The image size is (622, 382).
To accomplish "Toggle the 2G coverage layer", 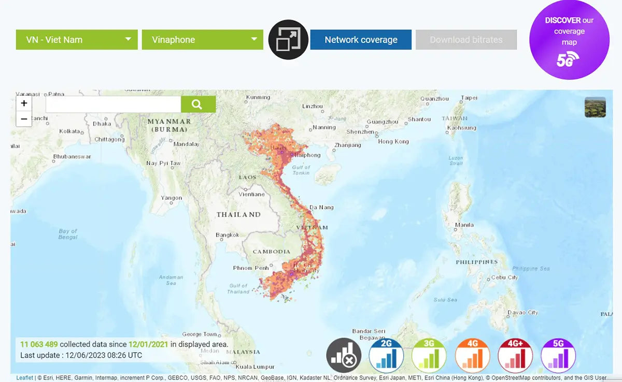I will (x=386, y=356).
